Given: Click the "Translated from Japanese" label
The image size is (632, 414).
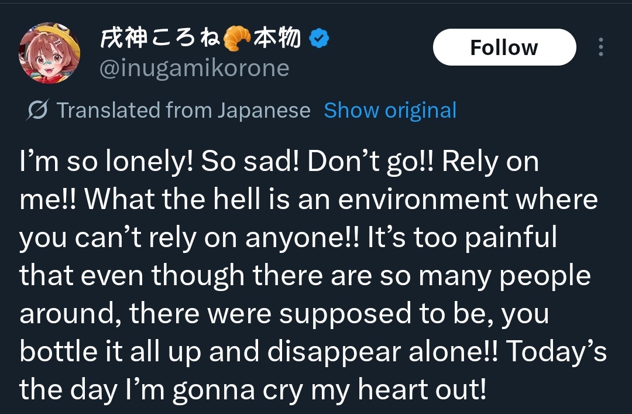Looking at the screenshot, I should tap(183, 110).
